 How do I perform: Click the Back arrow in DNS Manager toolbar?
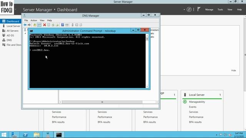coord(25,25)
